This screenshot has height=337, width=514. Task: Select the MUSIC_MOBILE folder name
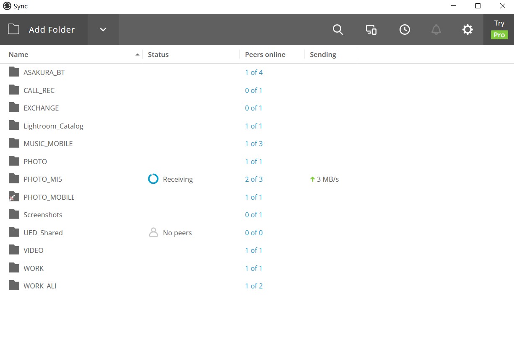pos(48,144)
